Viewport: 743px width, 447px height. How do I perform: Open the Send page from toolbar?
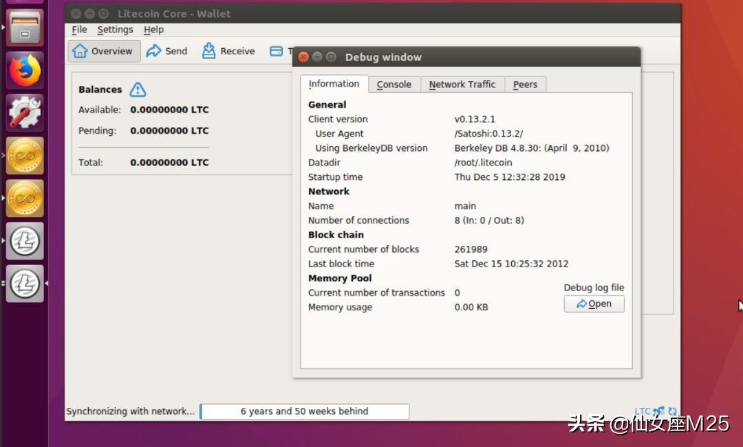pyautogui.click(x=167, y=51)
